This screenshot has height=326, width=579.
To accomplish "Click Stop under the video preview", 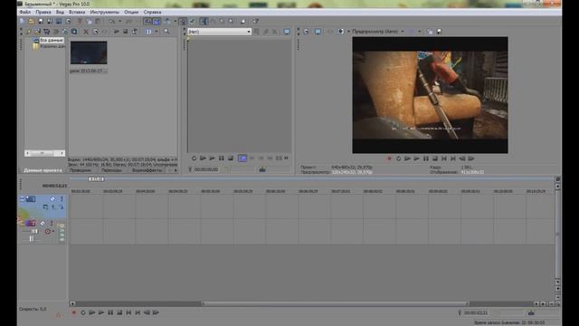I will coord(435,158).
